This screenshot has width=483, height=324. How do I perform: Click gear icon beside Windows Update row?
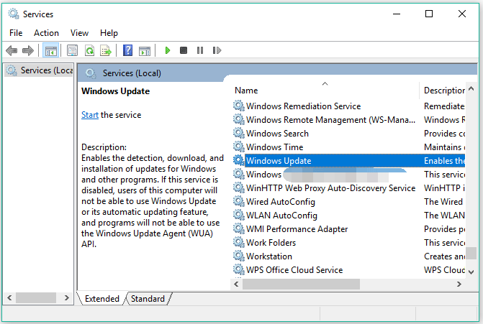point(238,160)
